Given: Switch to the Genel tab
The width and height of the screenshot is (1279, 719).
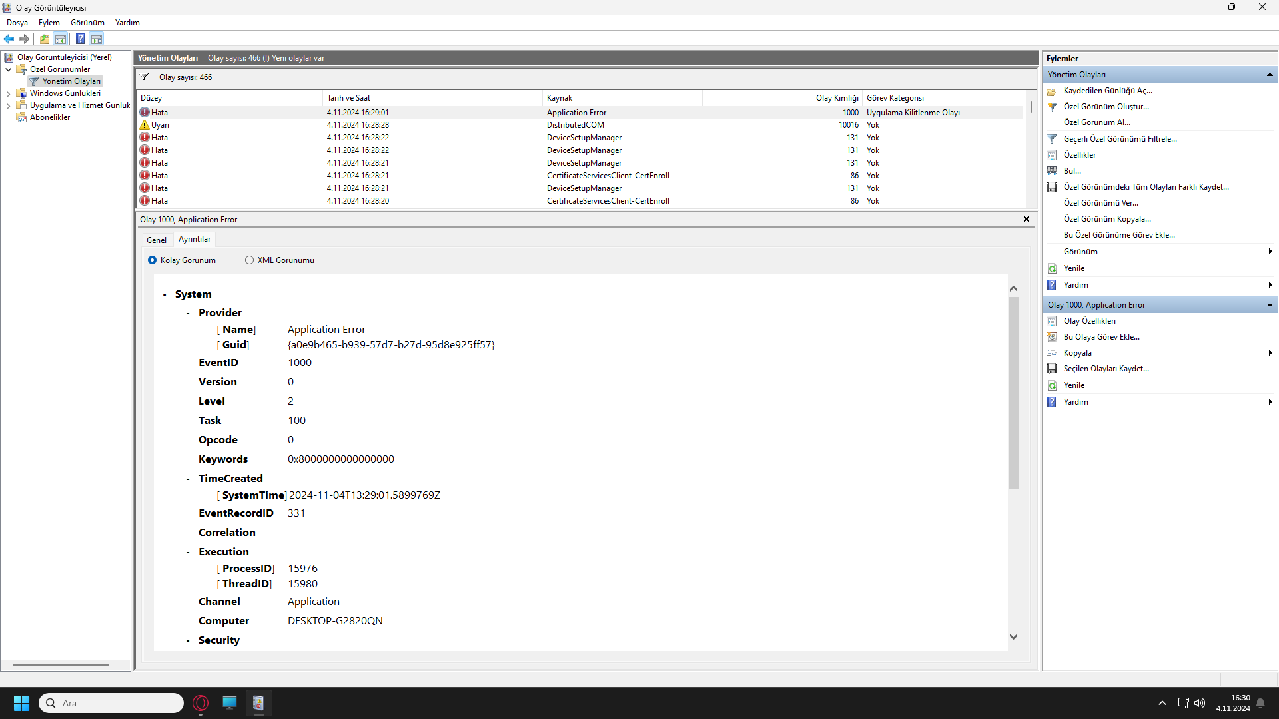Looking at the screenshot, I should tap(157, 240).
